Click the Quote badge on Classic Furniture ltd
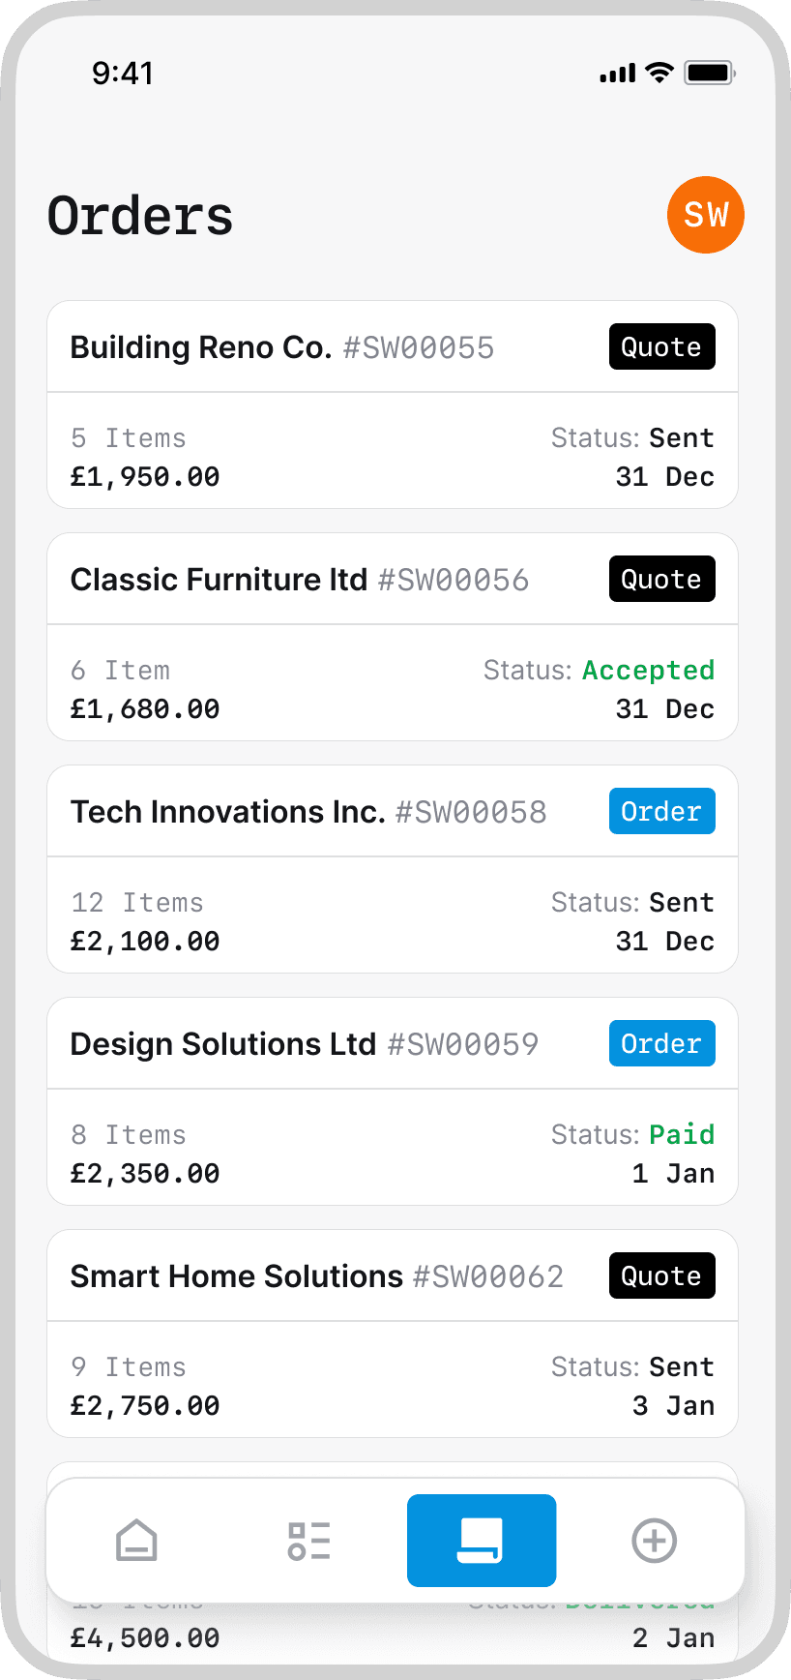Image resolution: width=791 pixels, height=1680 pixels. click(662, 579)
